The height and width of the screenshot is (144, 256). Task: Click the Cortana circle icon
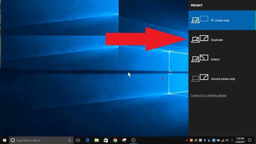pyautogui.click(x=13, y=140)
